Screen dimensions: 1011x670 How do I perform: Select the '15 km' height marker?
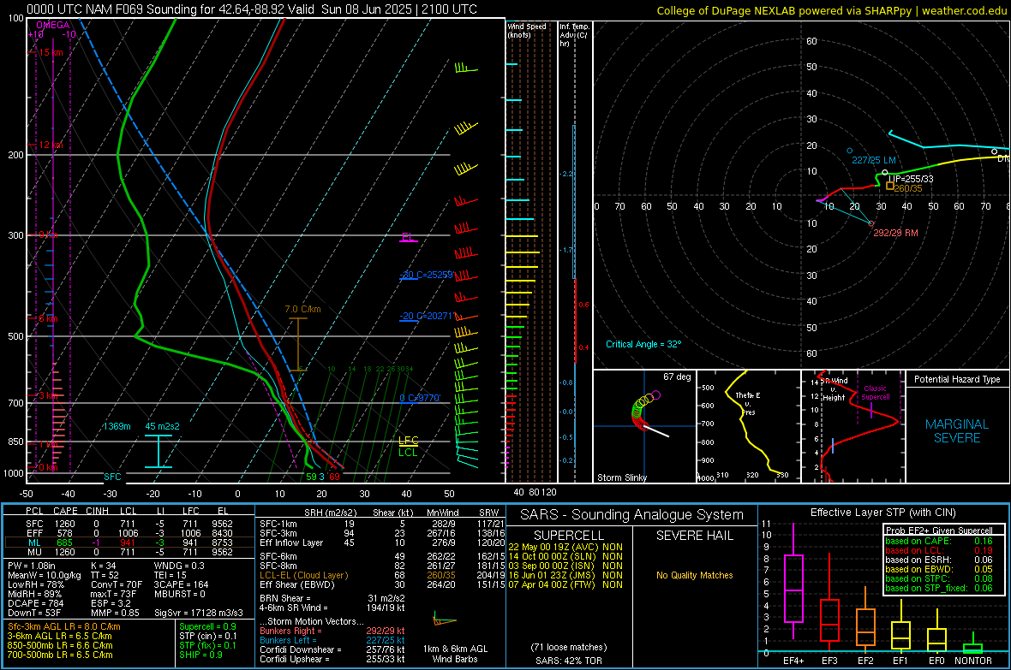click(51, 52)
